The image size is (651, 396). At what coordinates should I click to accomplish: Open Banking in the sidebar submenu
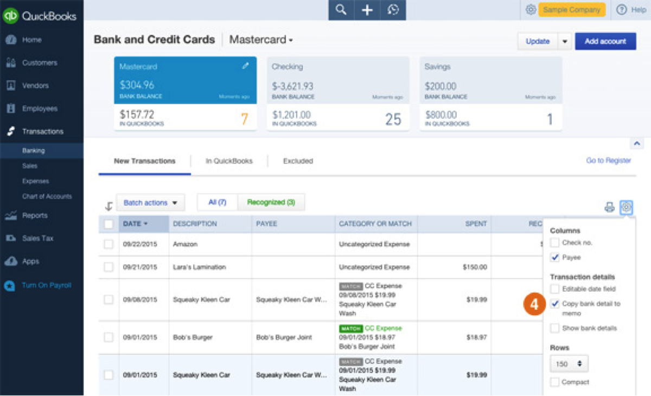point(34,151)
